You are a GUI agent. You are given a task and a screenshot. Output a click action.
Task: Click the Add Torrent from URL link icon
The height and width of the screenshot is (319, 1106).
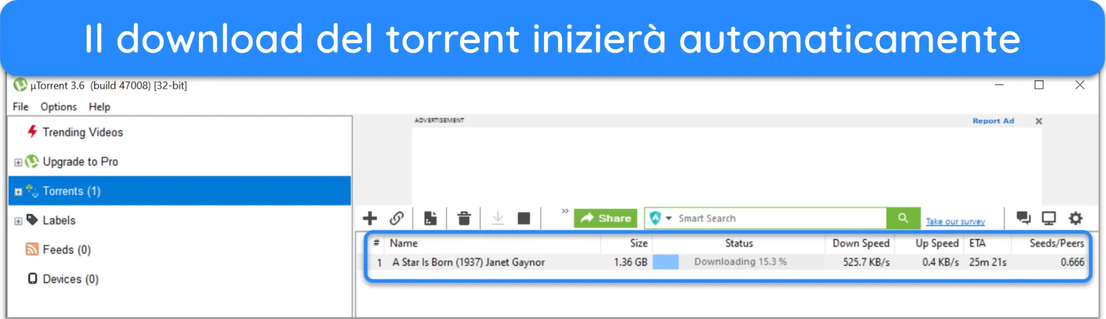397,219
